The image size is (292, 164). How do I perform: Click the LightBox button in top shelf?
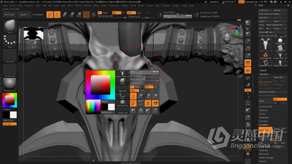(x=23, y=14)
